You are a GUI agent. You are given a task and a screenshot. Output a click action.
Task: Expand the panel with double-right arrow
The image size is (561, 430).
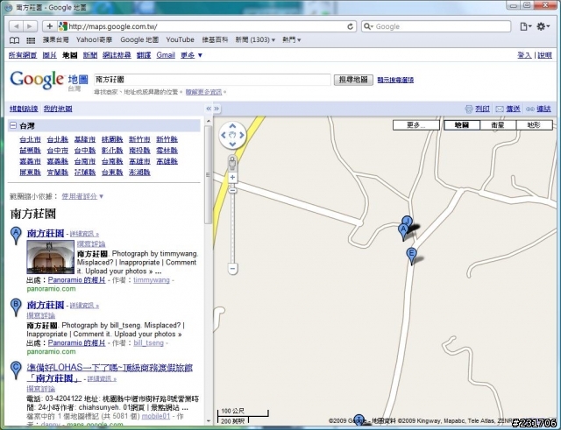tap(217, 109)
